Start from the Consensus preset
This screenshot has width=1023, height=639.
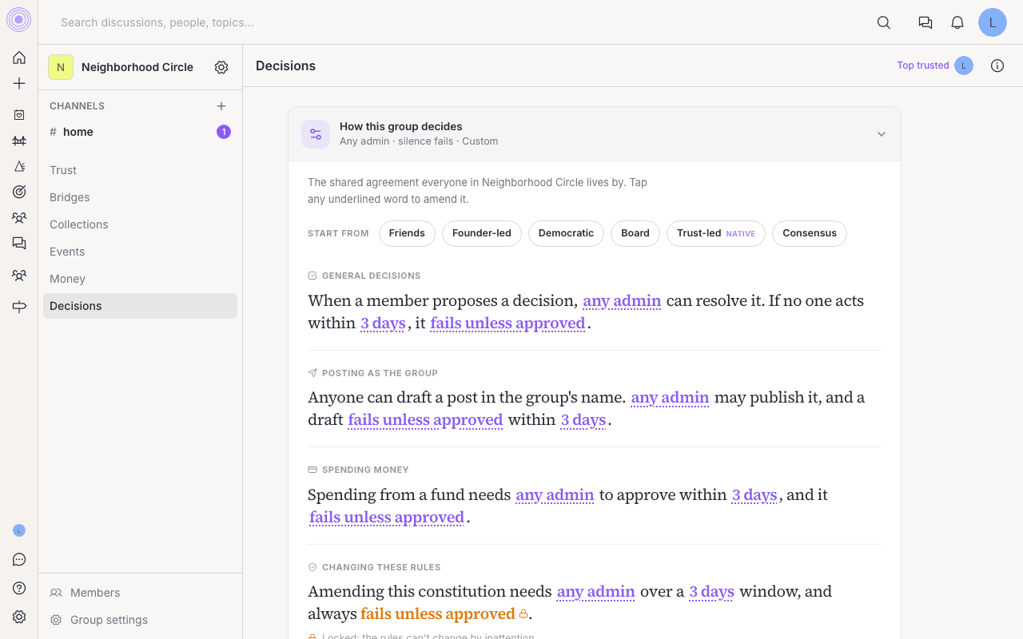coord(810,233)
